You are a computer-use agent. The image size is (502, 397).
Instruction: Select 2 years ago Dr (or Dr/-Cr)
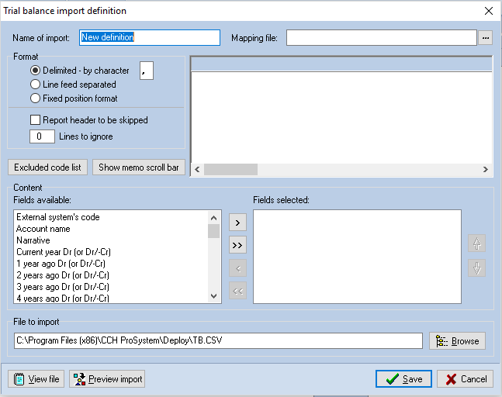tap(63, 275)
